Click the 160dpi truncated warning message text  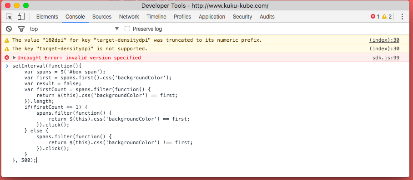pos(137,40)
